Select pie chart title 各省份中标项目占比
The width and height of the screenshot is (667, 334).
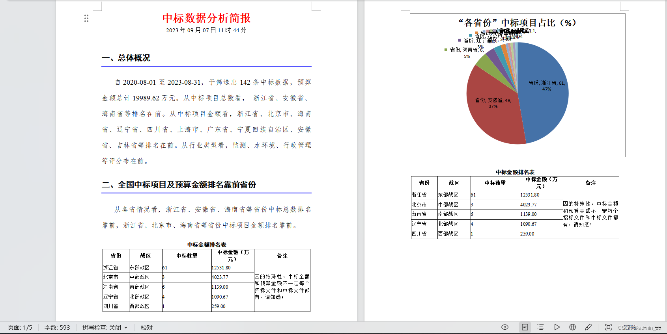[518, 23]
